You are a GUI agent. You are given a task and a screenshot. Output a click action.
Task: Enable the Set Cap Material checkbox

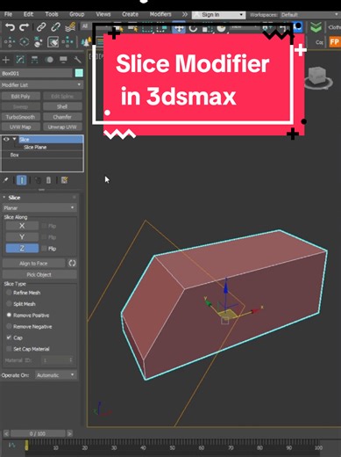9,349
